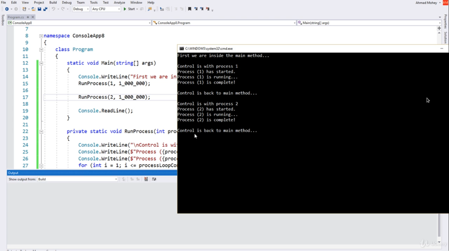
Task: Click the editor split window handle
Action: [x=439, y=28]
